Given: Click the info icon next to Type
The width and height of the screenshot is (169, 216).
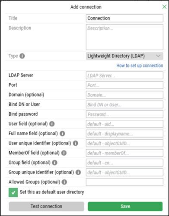Looking at the screenshot, I should [x=22, y=56].
